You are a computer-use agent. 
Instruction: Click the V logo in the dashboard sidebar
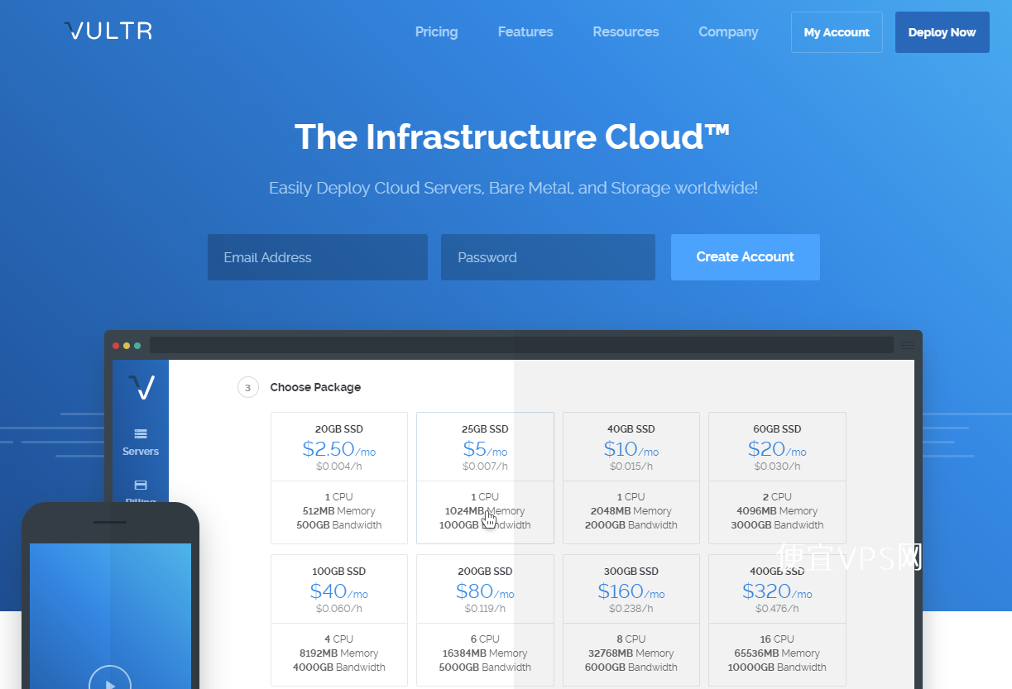tap(141, 387)
